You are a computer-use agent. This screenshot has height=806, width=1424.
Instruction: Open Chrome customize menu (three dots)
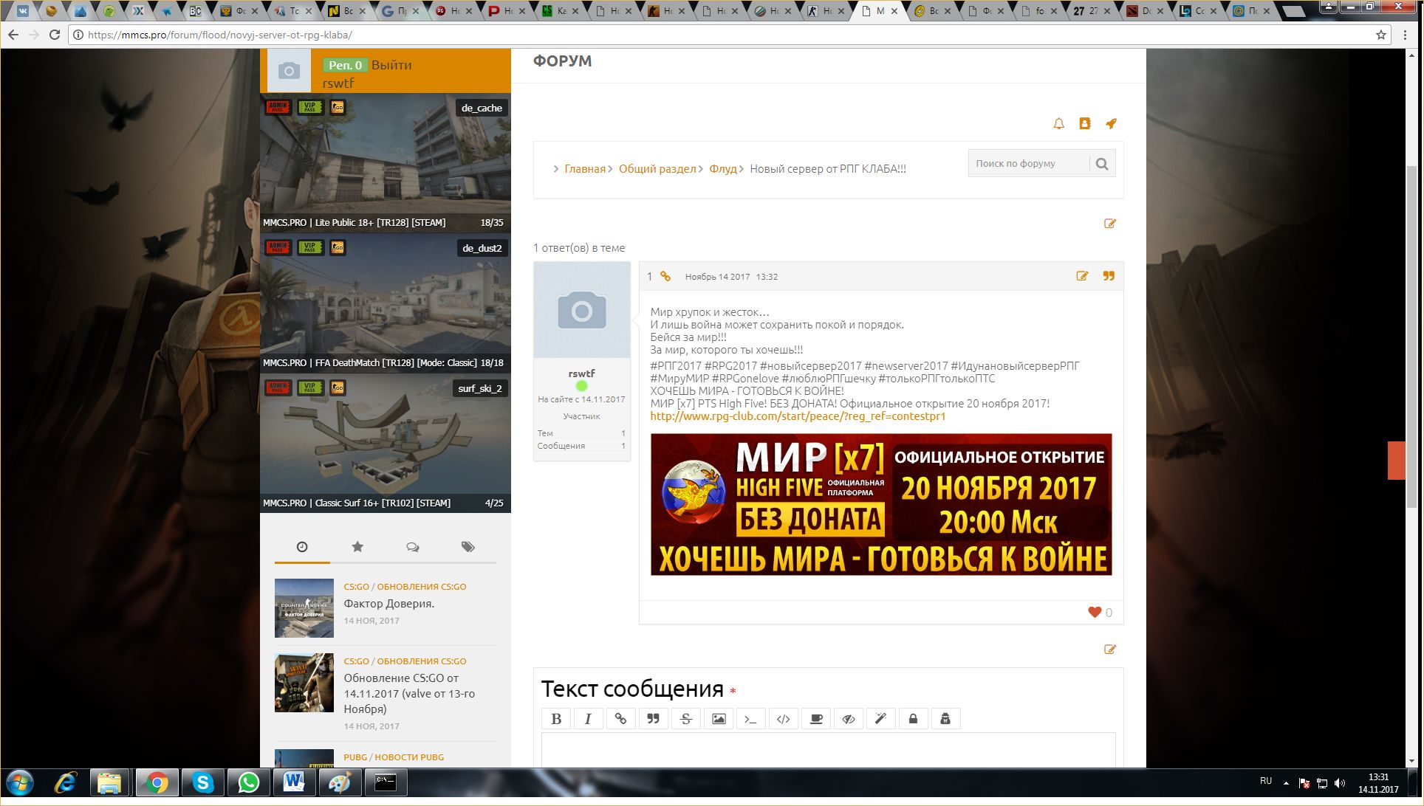[1406, 35]
